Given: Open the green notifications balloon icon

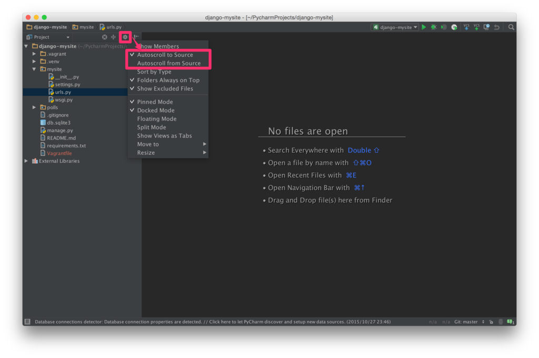Looking at the screenshot, I should (x=511, y=322).
